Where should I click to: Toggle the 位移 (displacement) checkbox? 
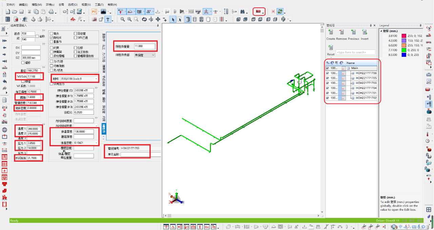(75, 48)
